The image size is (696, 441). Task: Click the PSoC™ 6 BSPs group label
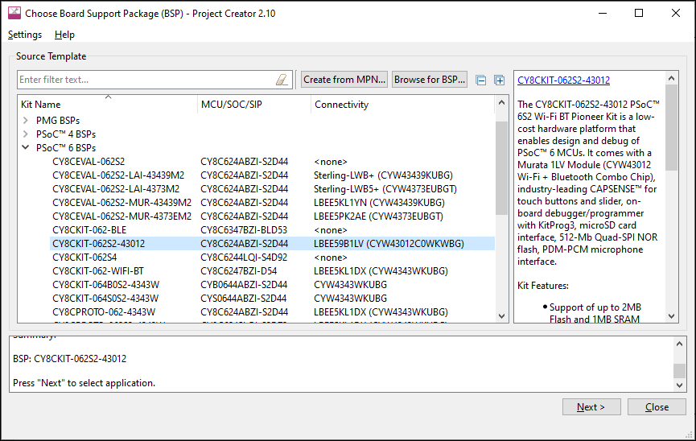point(66,147)
